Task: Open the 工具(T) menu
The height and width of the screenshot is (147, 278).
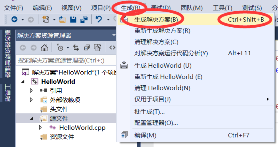Action: [x=222, y=8]
